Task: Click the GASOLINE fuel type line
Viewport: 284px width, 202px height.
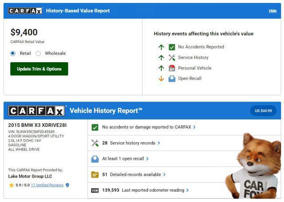Action: click(x=17, y=145)
